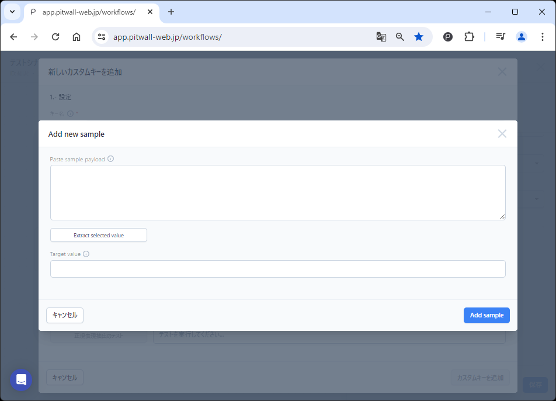Click the キャンセル button in sample dialog

pos(65,315)
